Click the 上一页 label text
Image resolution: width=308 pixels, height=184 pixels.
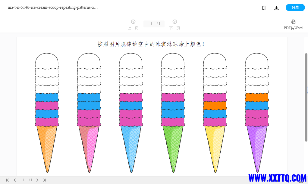click(x=133, y=28)
